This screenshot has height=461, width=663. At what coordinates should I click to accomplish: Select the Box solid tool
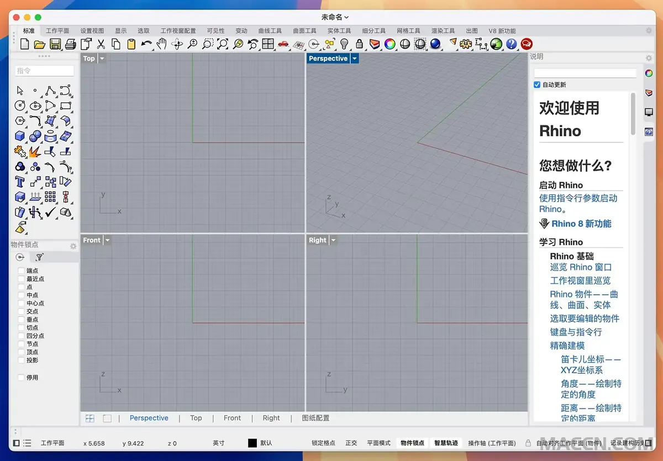(20, 136)
